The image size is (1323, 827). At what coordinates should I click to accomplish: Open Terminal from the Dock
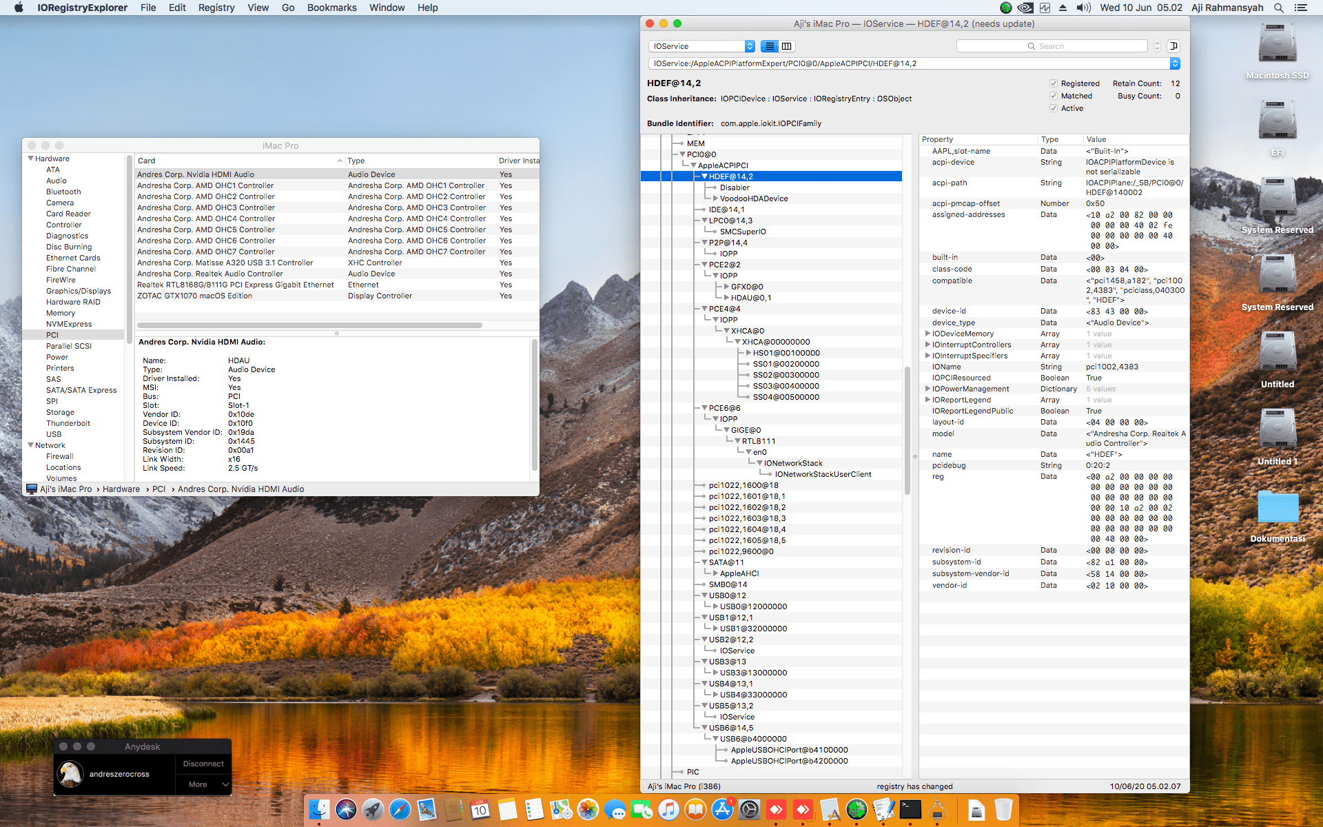(x=910, y=810)
